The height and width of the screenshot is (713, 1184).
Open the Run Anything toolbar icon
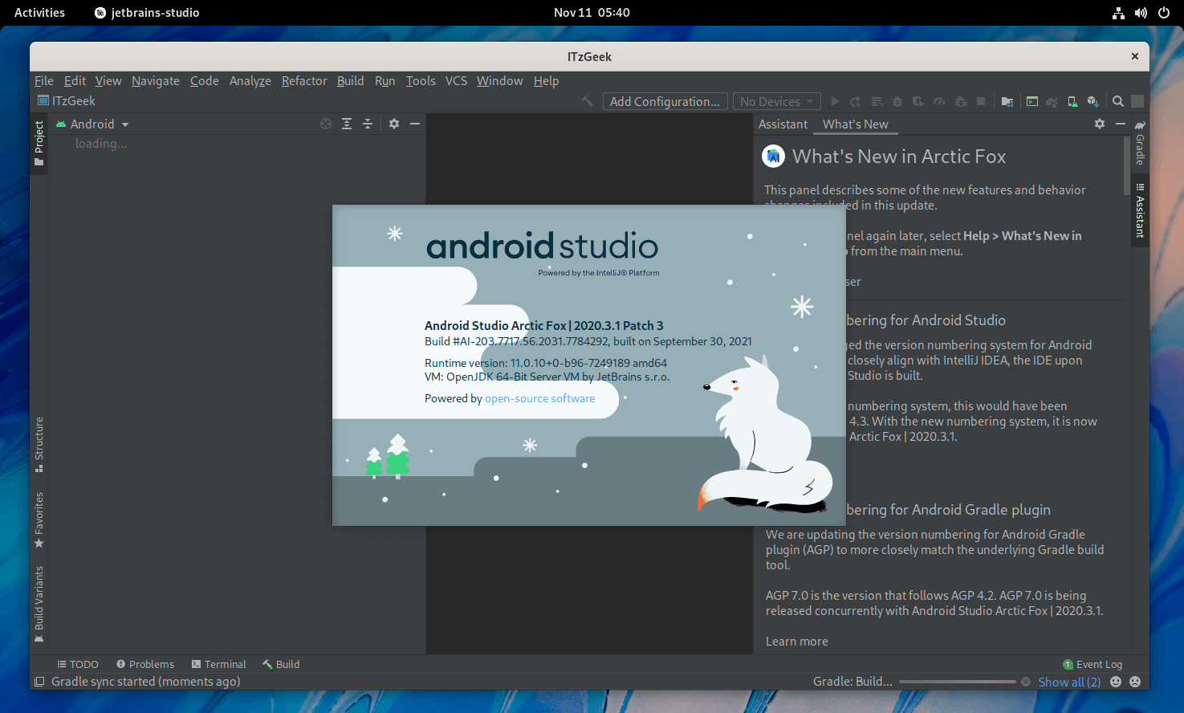point(1032,101)
